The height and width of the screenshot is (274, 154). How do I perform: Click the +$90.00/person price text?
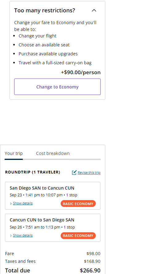coord(81,72)
